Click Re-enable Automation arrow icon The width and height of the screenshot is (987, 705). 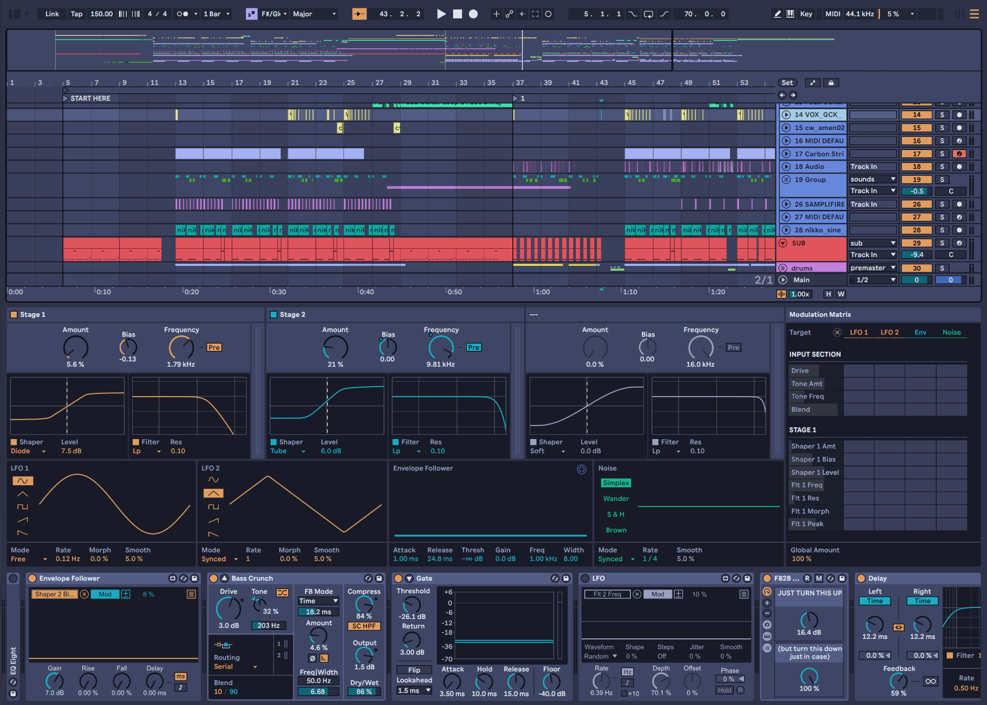(522, 14)
